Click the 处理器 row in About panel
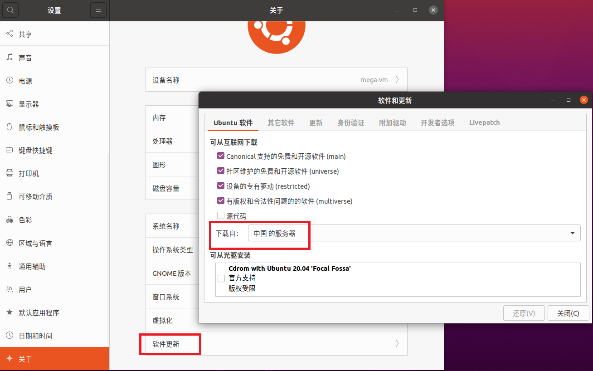The width and height of the screenshot is (593, 371). [172, 141]
